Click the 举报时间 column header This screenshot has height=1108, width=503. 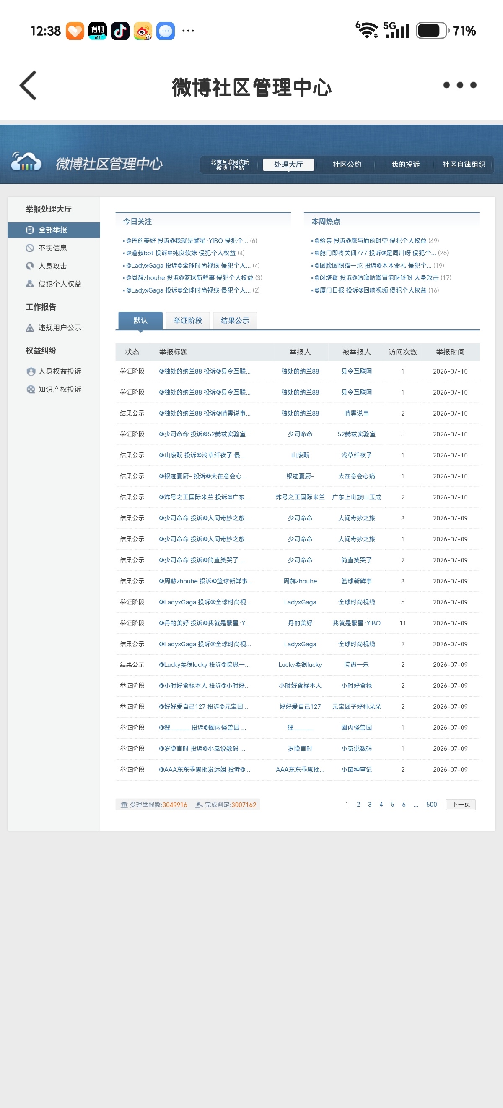(x=450, y=352)
